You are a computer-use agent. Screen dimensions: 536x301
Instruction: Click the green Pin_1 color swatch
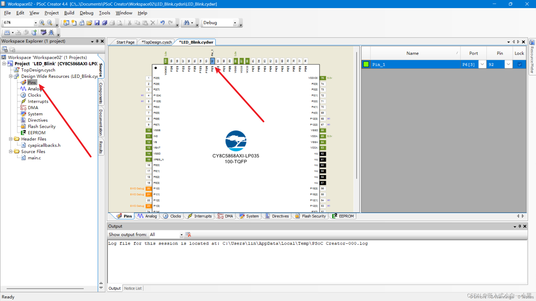366,64
